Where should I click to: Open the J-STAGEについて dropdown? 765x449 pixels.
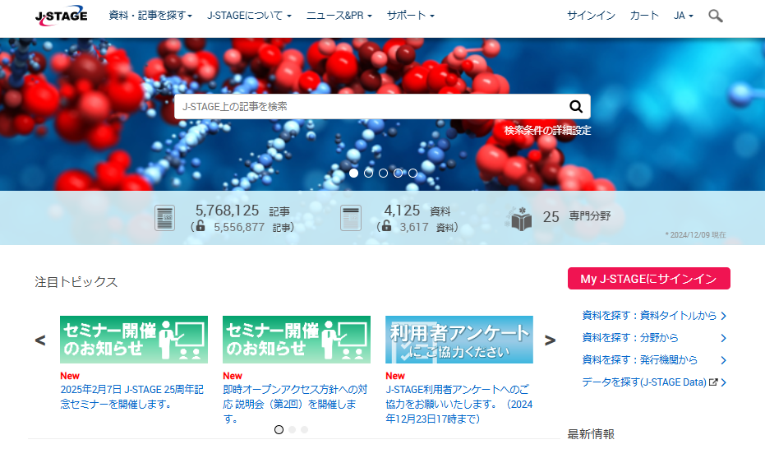[249, 16]
